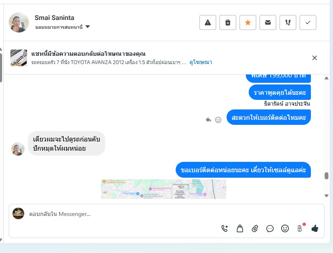Delete conversation using the trash icon

[228, 22]
